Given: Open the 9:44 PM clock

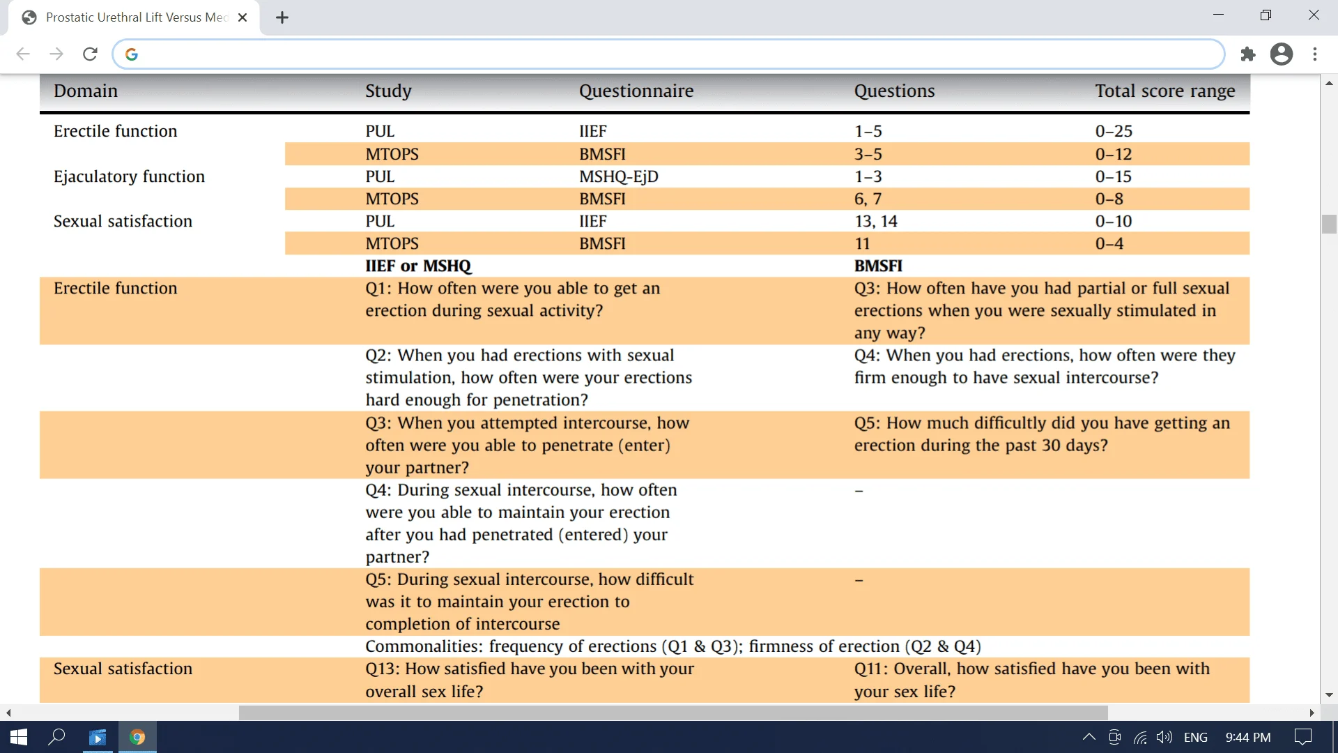Looking at the screenshot, I should pyautogui.click(x=1248, y=737).
